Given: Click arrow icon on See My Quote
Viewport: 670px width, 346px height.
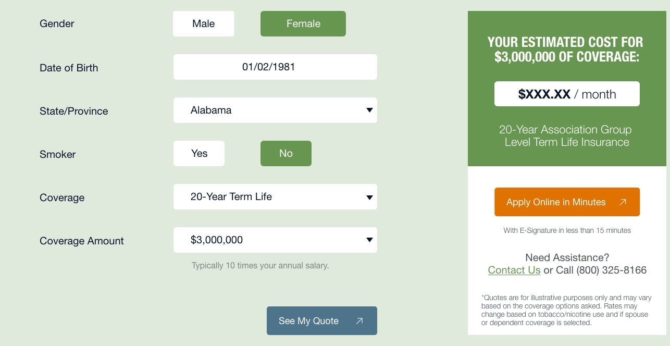Looking at the screenshot, I should [x=359, y=321].
